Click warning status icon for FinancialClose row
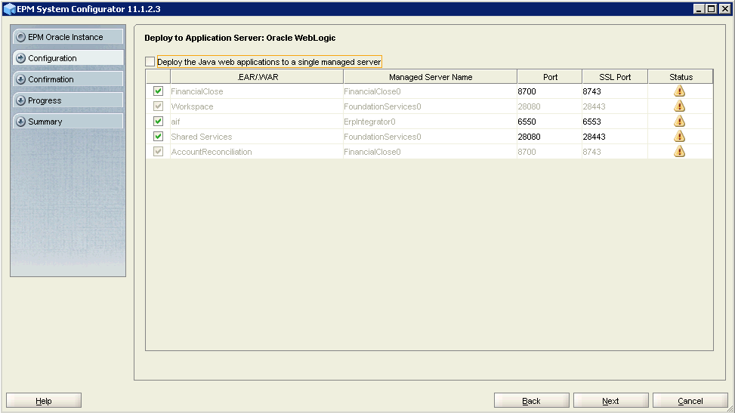Viewport: 735px width, 413px height. tap(679, 91)
